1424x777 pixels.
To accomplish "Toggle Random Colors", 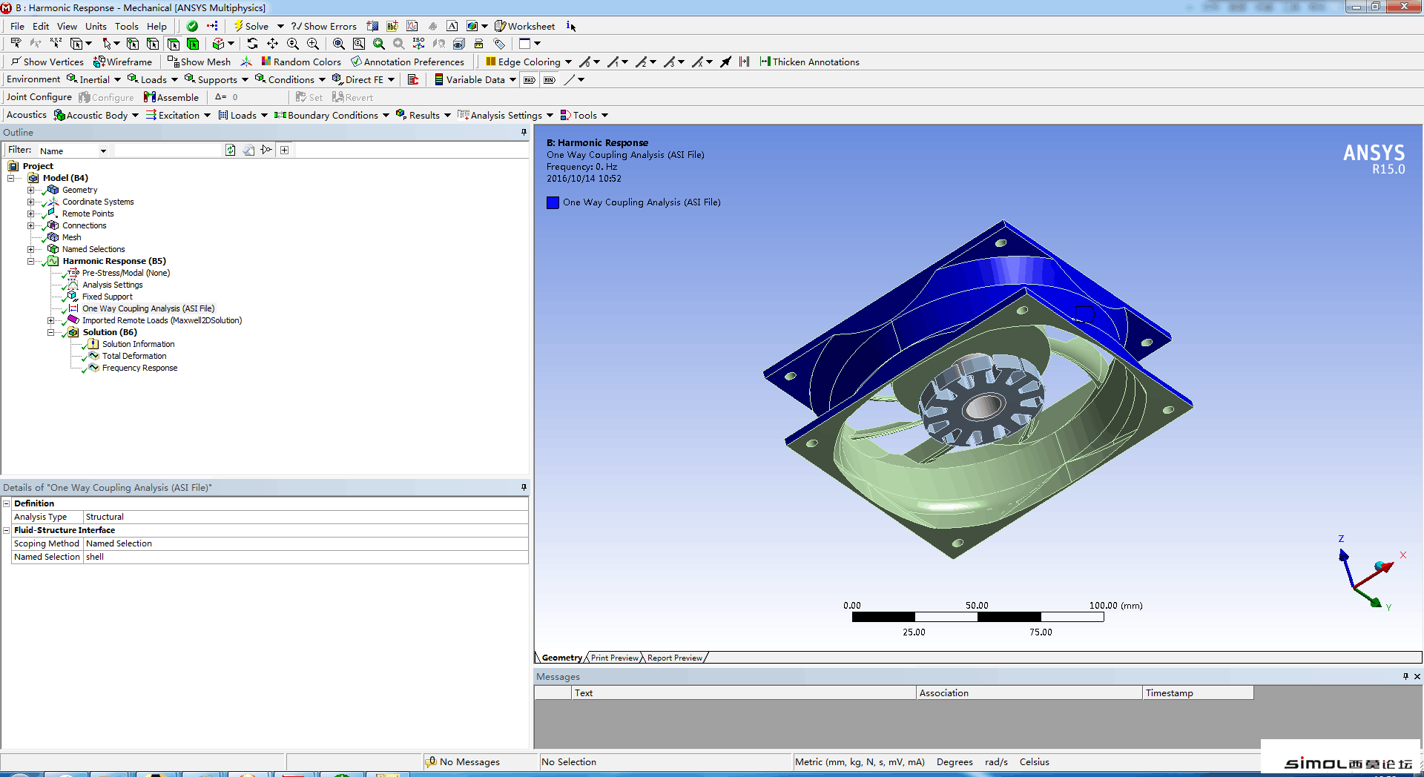I will (301, 62).
